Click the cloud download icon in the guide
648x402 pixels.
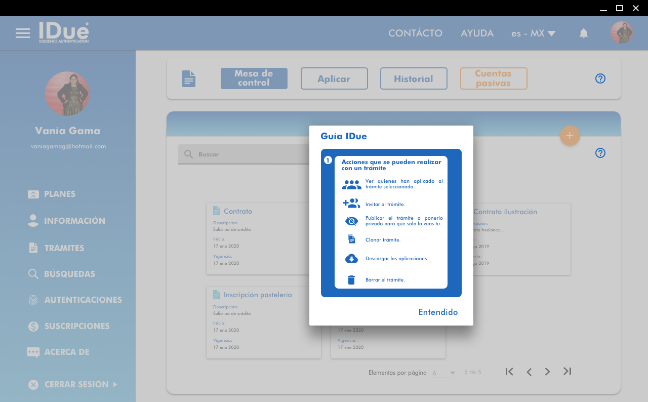(x=351, y=259)
